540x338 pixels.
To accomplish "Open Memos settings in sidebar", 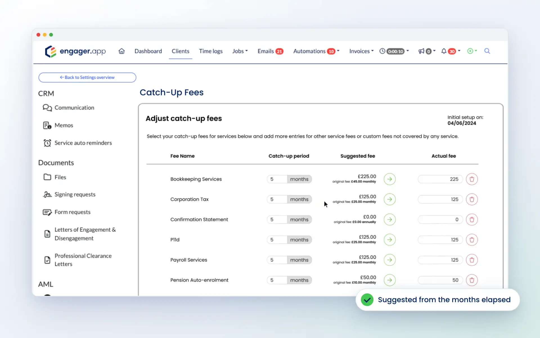I will pos(58,125).
